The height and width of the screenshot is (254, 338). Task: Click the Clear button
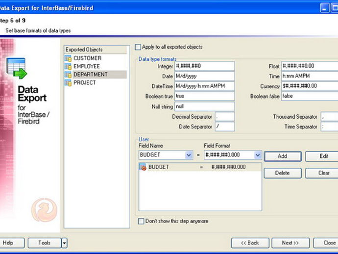pyautogui.click(x=322, y=173)
